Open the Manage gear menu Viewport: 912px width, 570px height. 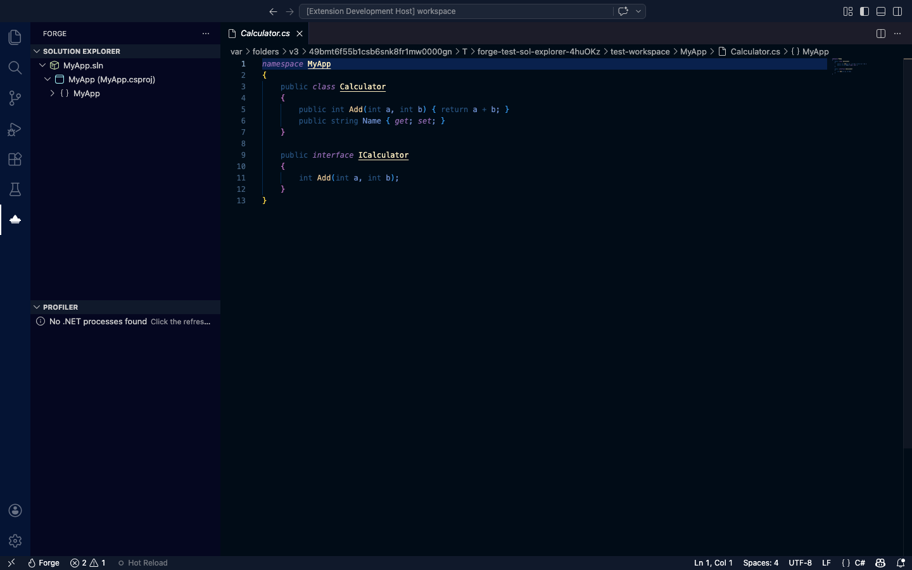click(15, 541)
